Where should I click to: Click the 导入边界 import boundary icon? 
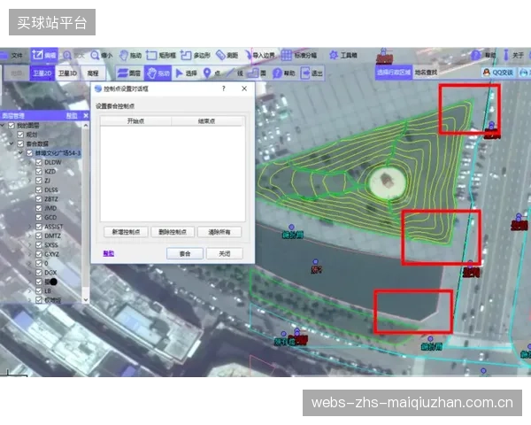point(249,55)
